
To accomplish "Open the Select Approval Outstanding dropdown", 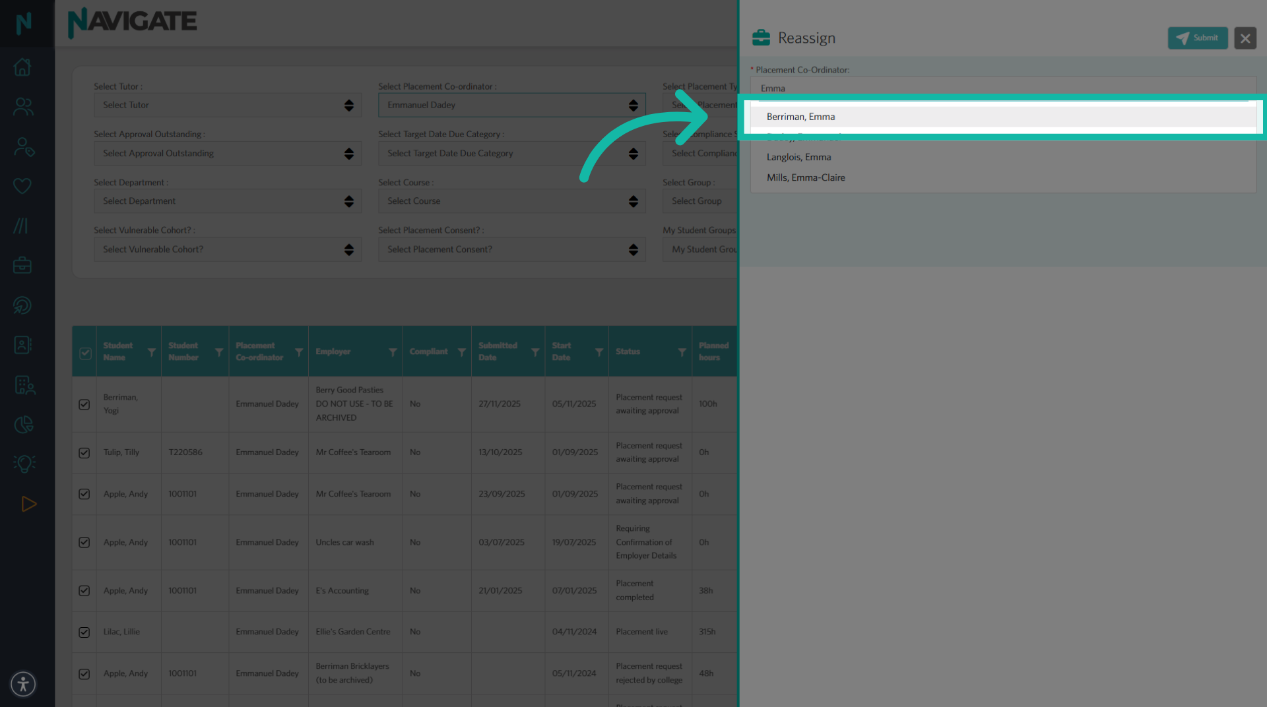I will (x=228, y=153).
